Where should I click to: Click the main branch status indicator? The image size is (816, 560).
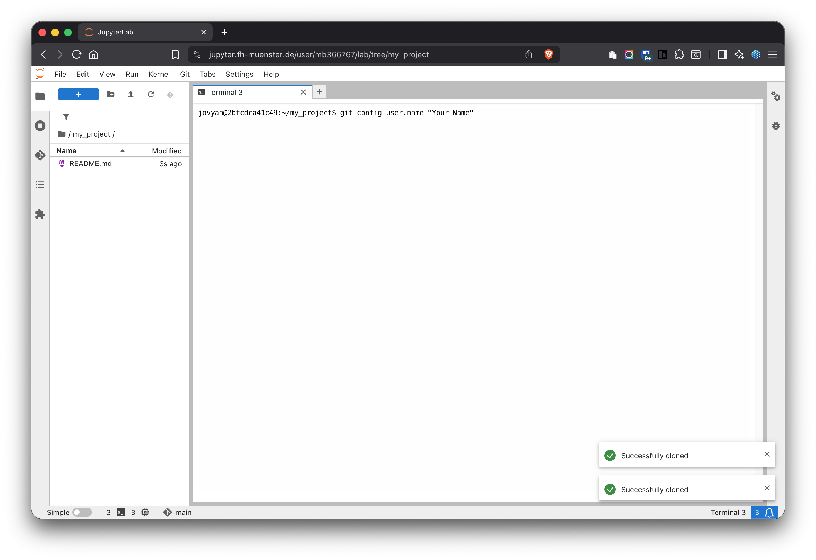click(178, 512)
